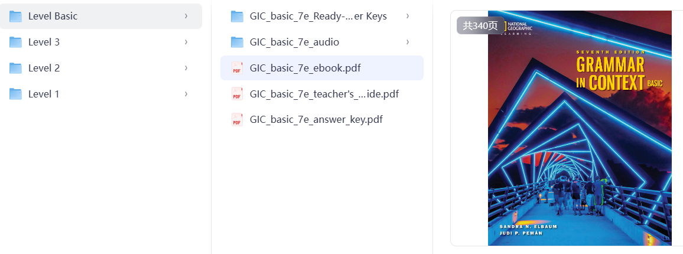Click the teacher's guide PDF file icon
Image resolution: width=683 pixels, height=254 pixels.
237,94
